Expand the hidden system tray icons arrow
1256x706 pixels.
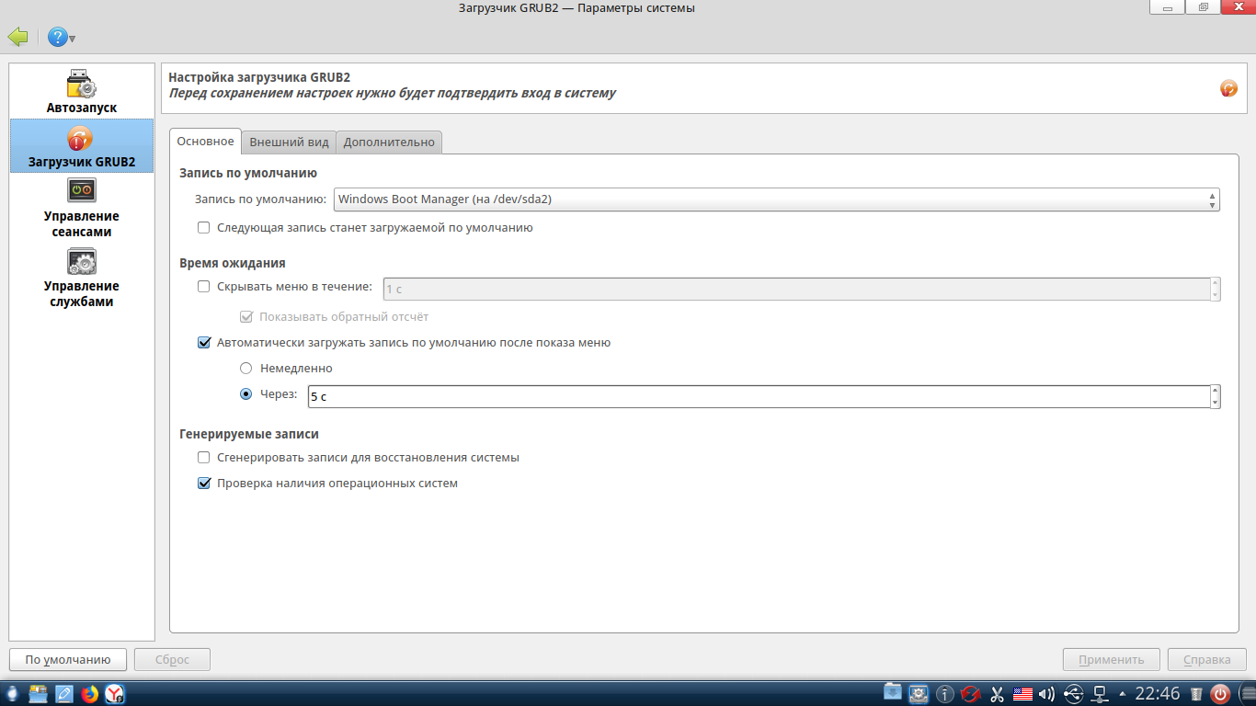pos(1122,694)
